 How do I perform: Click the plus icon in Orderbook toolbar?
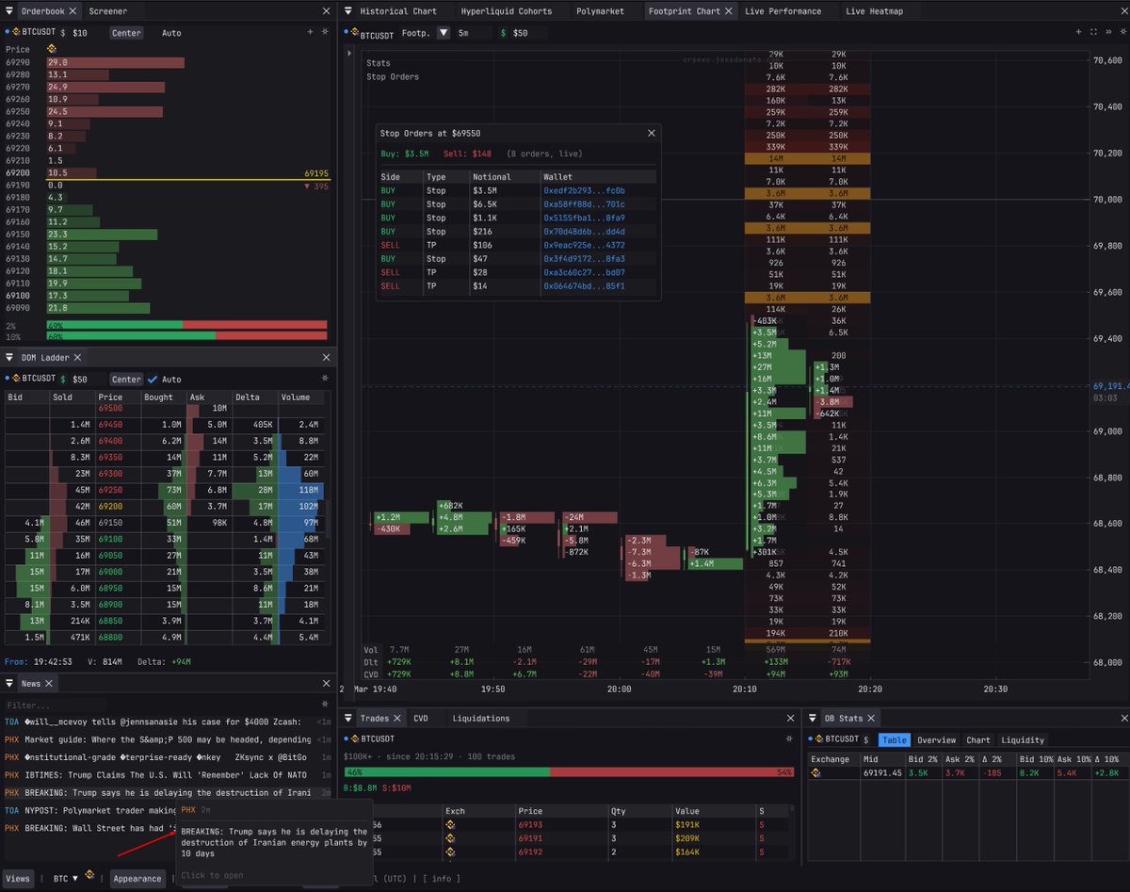(310, 32)
